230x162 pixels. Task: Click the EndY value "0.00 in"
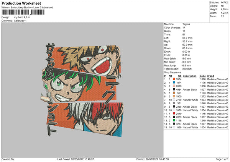tap(186, 55)
